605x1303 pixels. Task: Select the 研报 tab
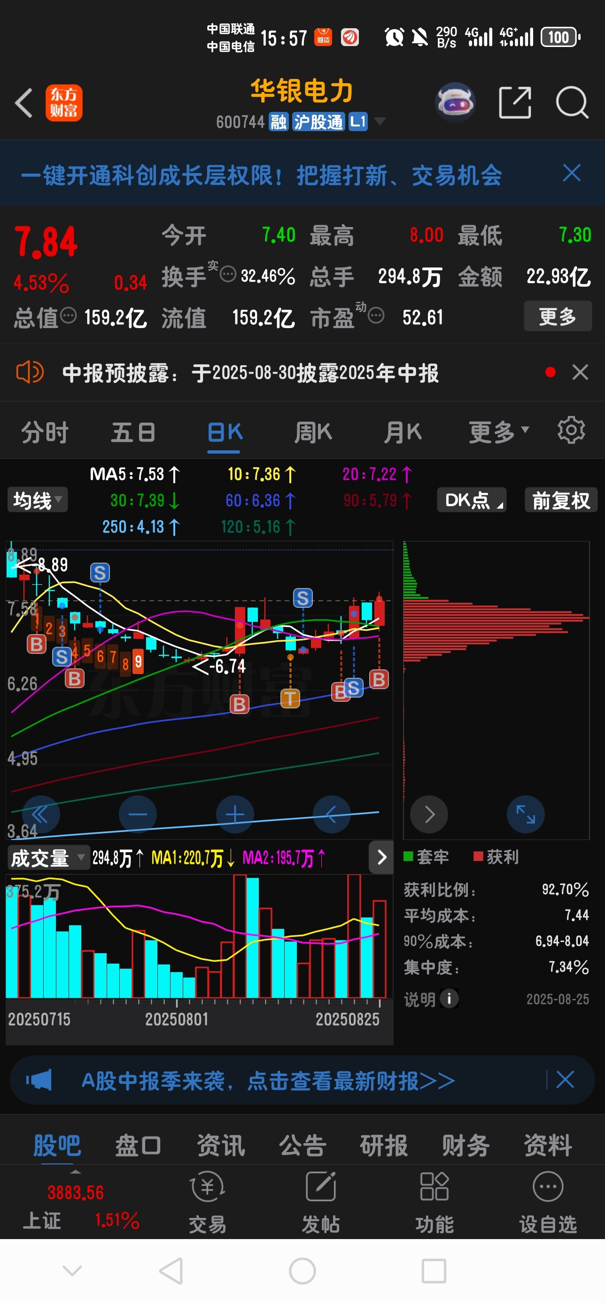[x=384, y=1145]
